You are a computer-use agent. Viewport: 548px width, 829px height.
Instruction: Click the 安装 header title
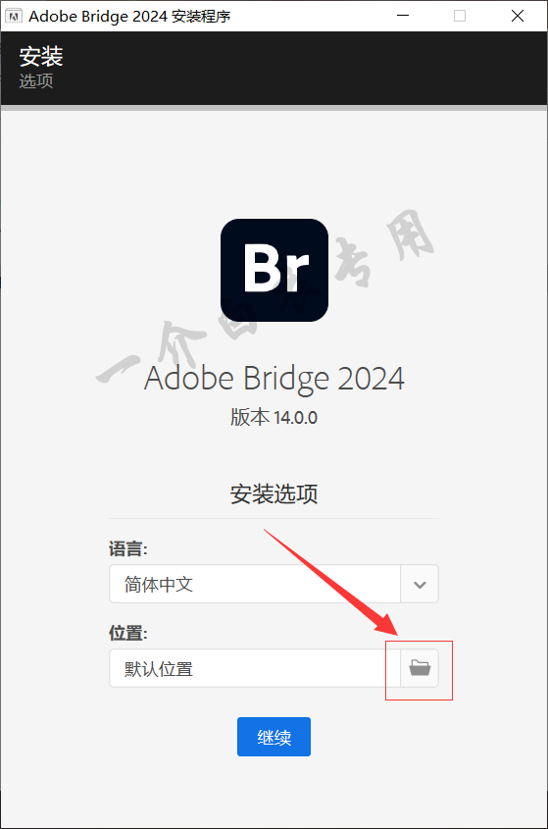(41, 57)
